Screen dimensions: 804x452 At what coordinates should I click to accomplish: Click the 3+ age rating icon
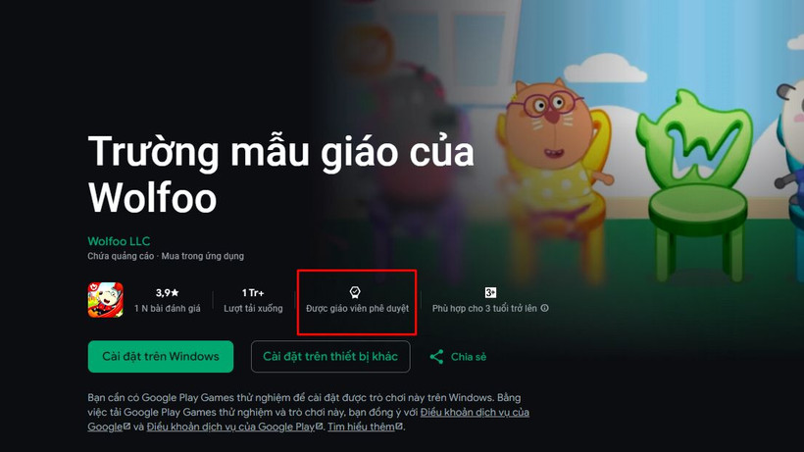(x=490, y=292)
